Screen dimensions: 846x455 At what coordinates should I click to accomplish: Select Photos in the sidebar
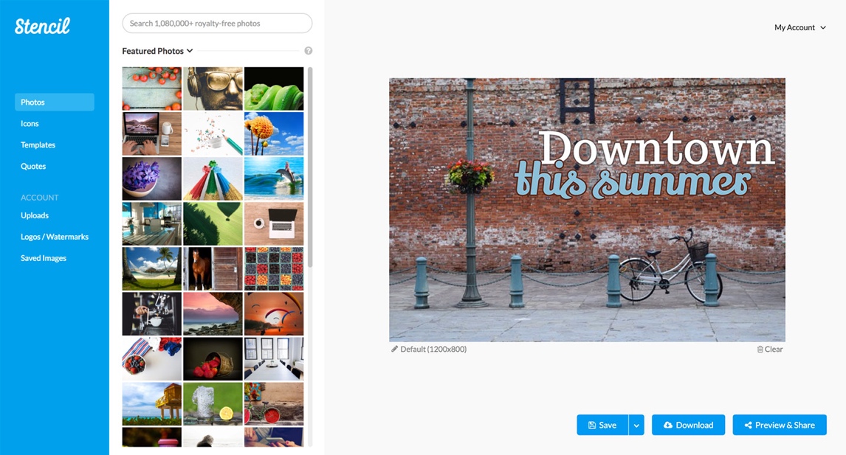click(x=32, y=102)
